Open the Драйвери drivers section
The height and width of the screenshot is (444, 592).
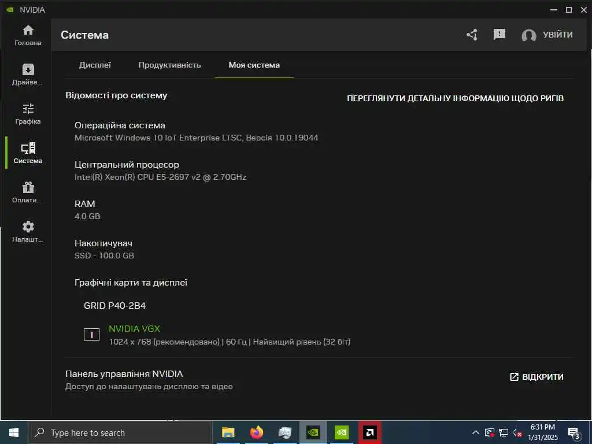(x=28, y=75)
